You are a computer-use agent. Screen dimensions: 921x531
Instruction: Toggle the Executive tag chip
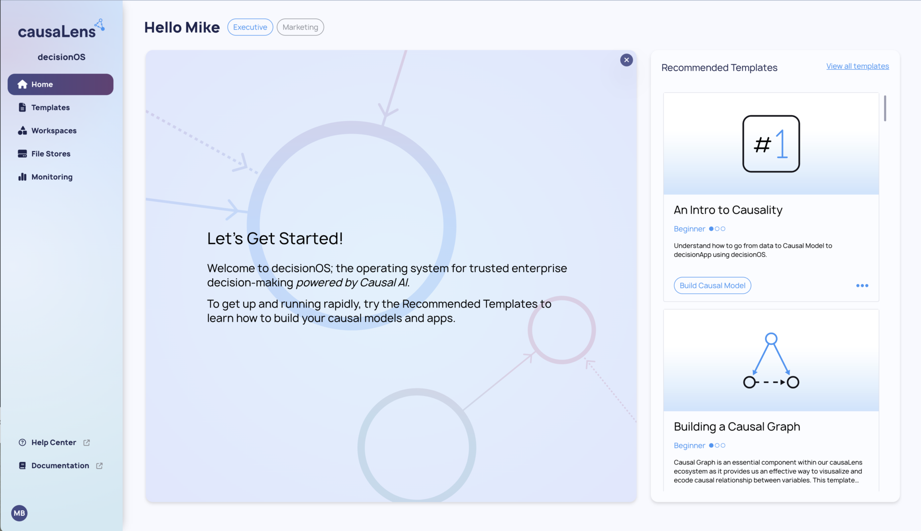pyautogui.click(x=250, y=27)
